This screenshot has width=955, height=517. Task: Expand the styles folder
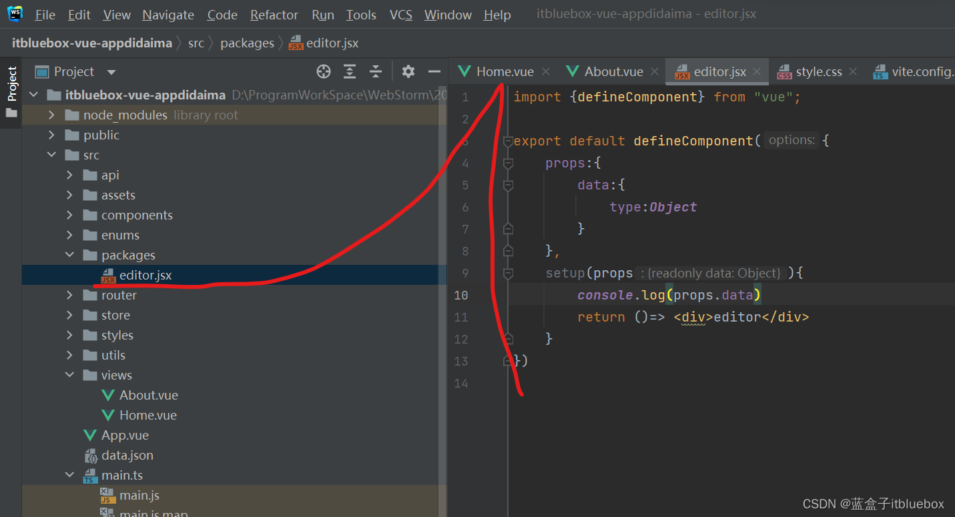pos(70,335)
